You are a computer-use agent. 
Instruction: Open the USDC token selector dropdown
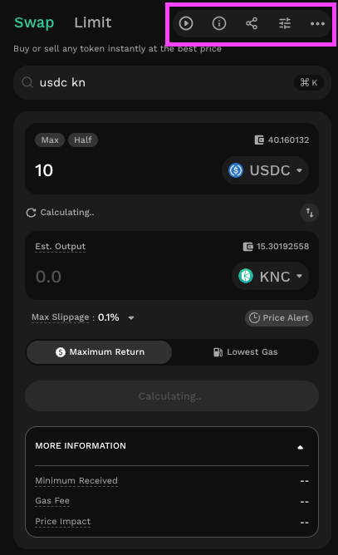266,170
